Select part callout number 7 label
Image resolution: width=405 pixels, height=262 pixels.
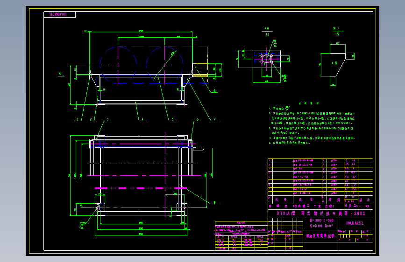coord(214,119)
